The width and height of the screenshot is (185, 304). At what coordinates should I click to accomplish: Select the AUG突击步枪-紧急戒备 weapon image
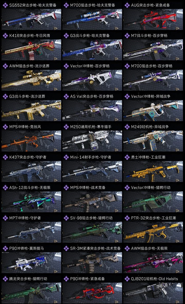153,19
